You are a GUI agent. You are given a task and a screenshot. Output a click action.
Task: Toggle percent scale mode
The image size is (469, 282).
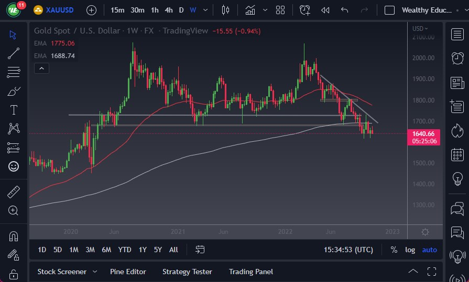point(394,250)
